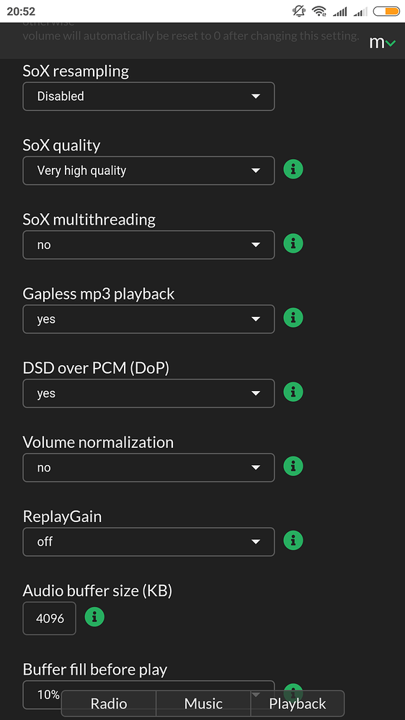Show info for SoX multithreading
405x720 pixels.
pyautogui.click(x=293, y=243)
